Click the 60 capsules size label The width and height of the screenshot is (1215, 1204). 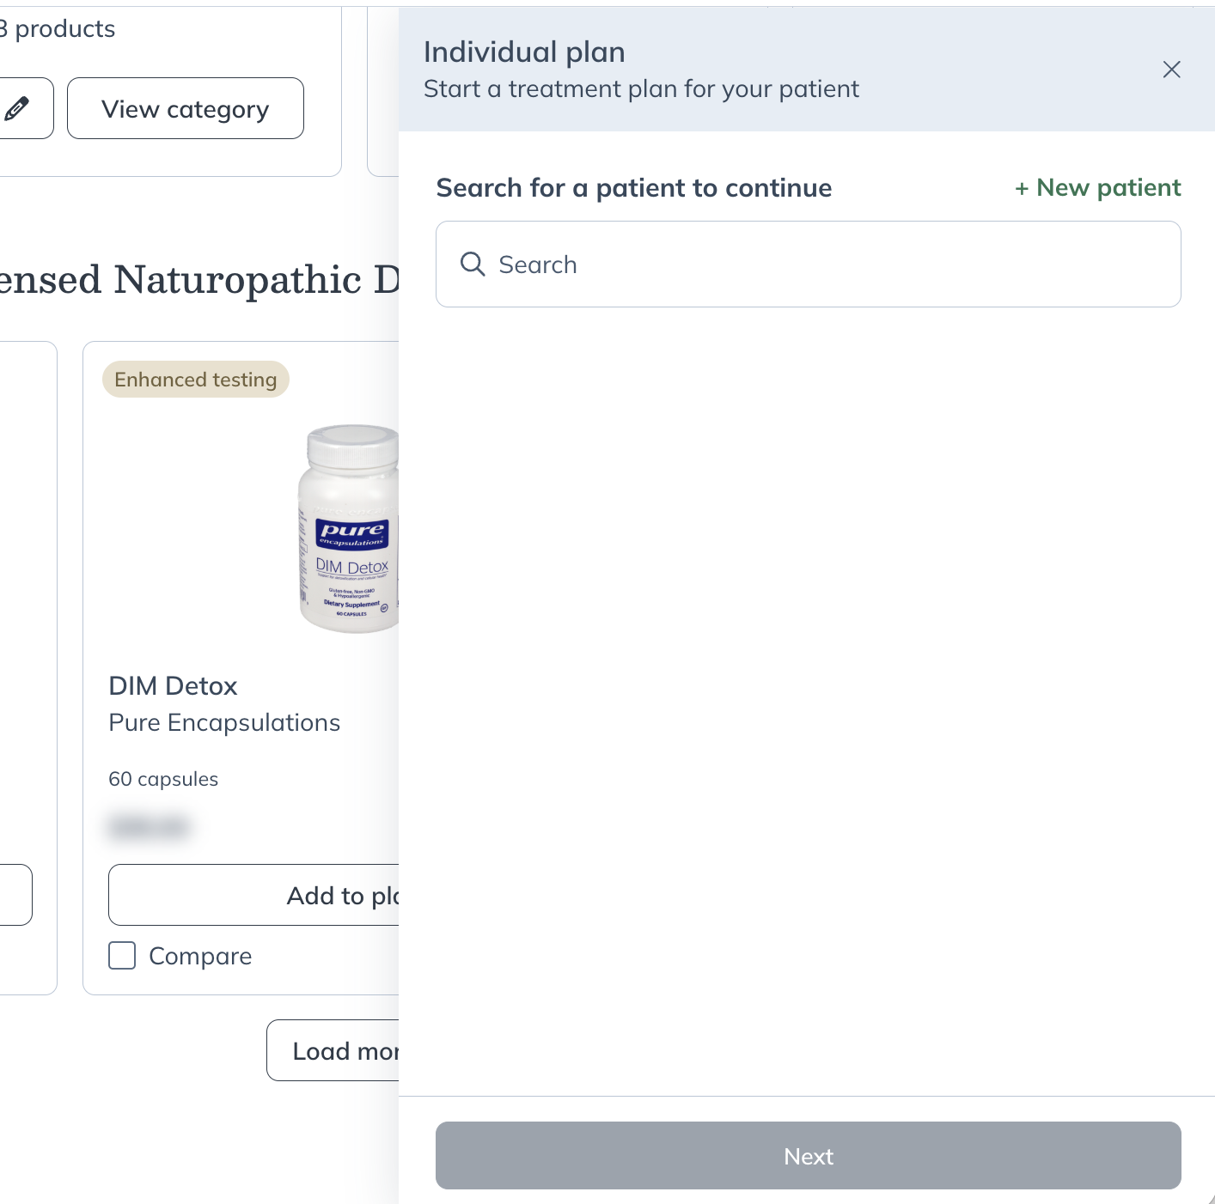[162, 778]
